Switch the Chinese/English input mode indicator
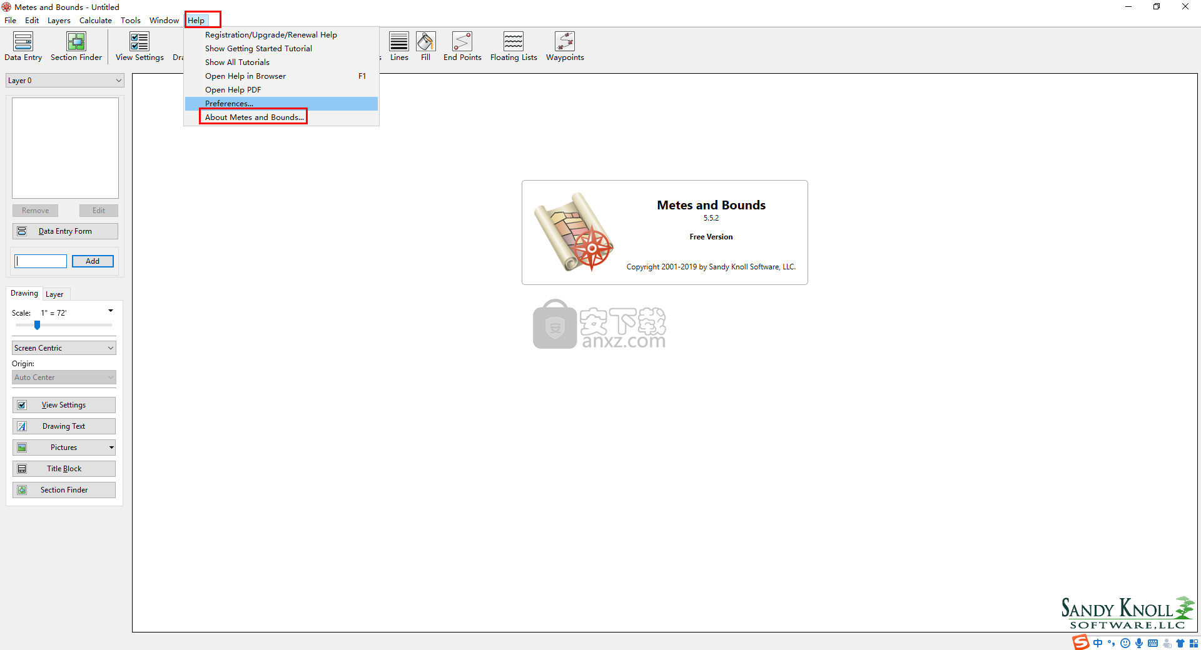The image size is (1201, 650). coord(1098,643)
